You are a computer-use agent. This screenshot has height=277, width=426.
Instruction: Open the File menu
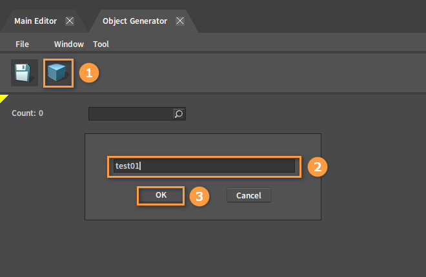[22, 44]
